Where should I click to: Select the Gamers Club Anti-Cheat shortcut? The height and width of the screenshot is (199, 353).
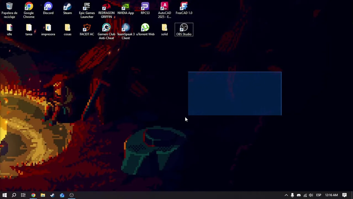click(106, 32)
